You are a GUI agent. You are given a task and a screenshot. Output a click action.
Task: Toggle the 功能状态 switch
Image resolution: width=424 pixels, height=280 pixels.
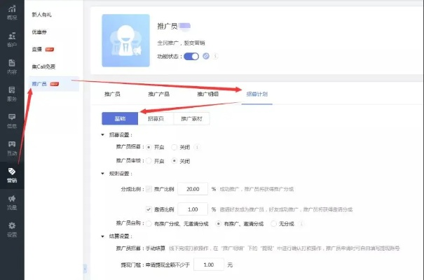pos(191,56)
